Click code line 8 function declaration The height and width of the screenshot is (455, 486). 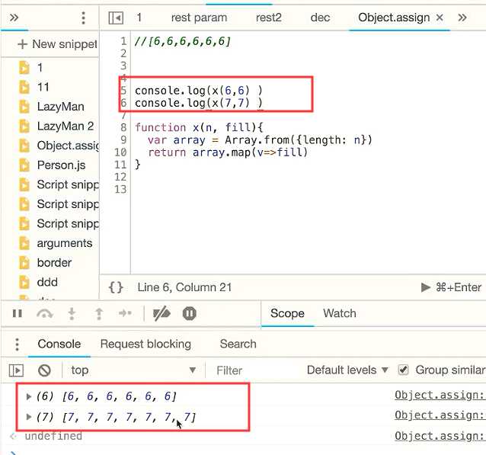pyautogui.click(x=199, y=127)
